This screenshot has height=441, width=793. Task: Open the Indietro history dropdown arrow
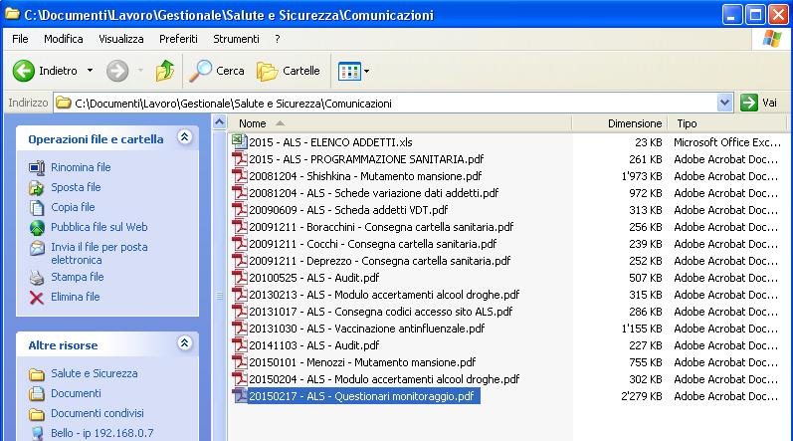(x=90, y=71)
